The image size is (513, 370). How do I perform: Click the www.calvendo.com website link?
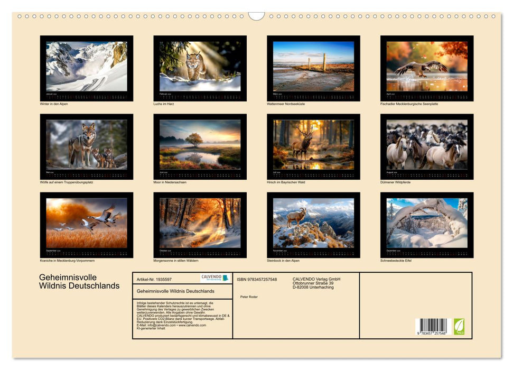click(x=194, y=325)
